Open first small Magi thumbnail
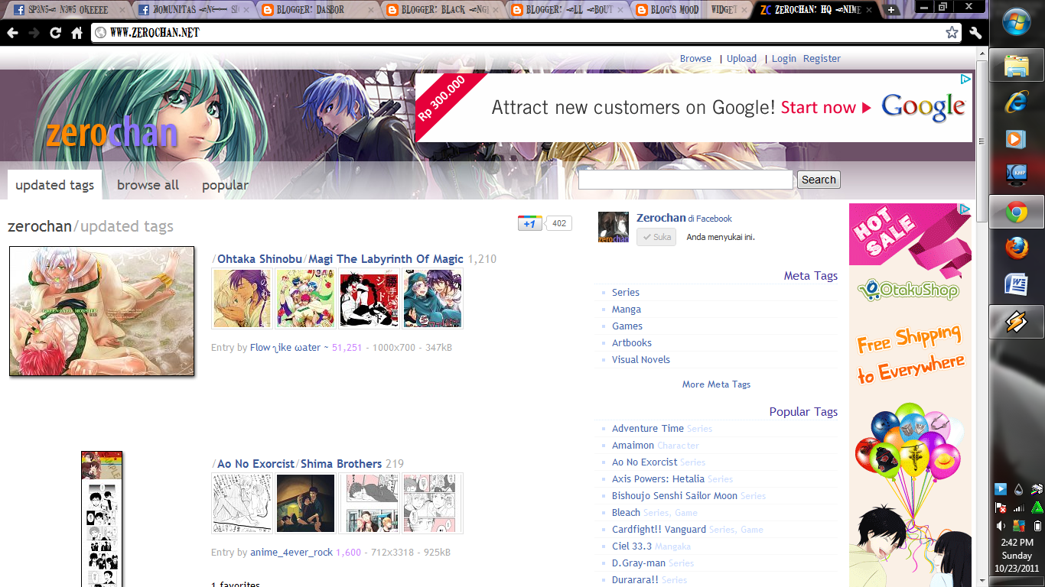 242,298
